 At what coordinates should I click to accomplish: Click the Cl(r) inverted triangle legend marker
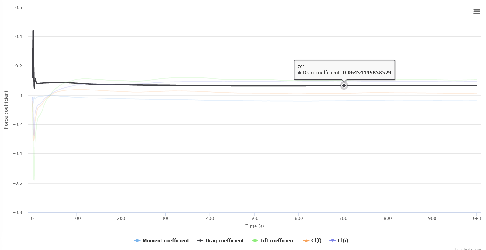(333, 241)
